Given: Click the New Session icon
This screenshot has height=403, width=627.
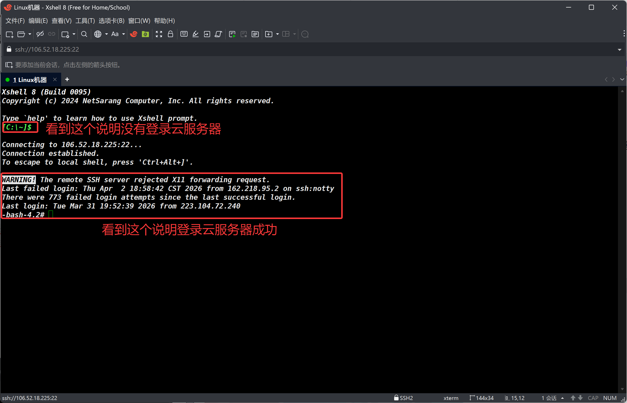Looking at the screenshot, I should (10, 34).
